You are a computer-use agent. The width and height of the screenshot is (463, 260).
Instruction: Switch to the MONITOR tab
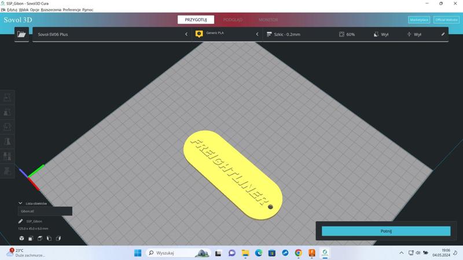(x=268, y=20)
